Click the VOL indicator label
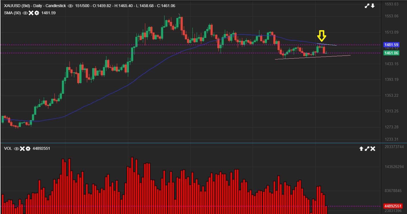The image size is (407, 214). point(8,149)
